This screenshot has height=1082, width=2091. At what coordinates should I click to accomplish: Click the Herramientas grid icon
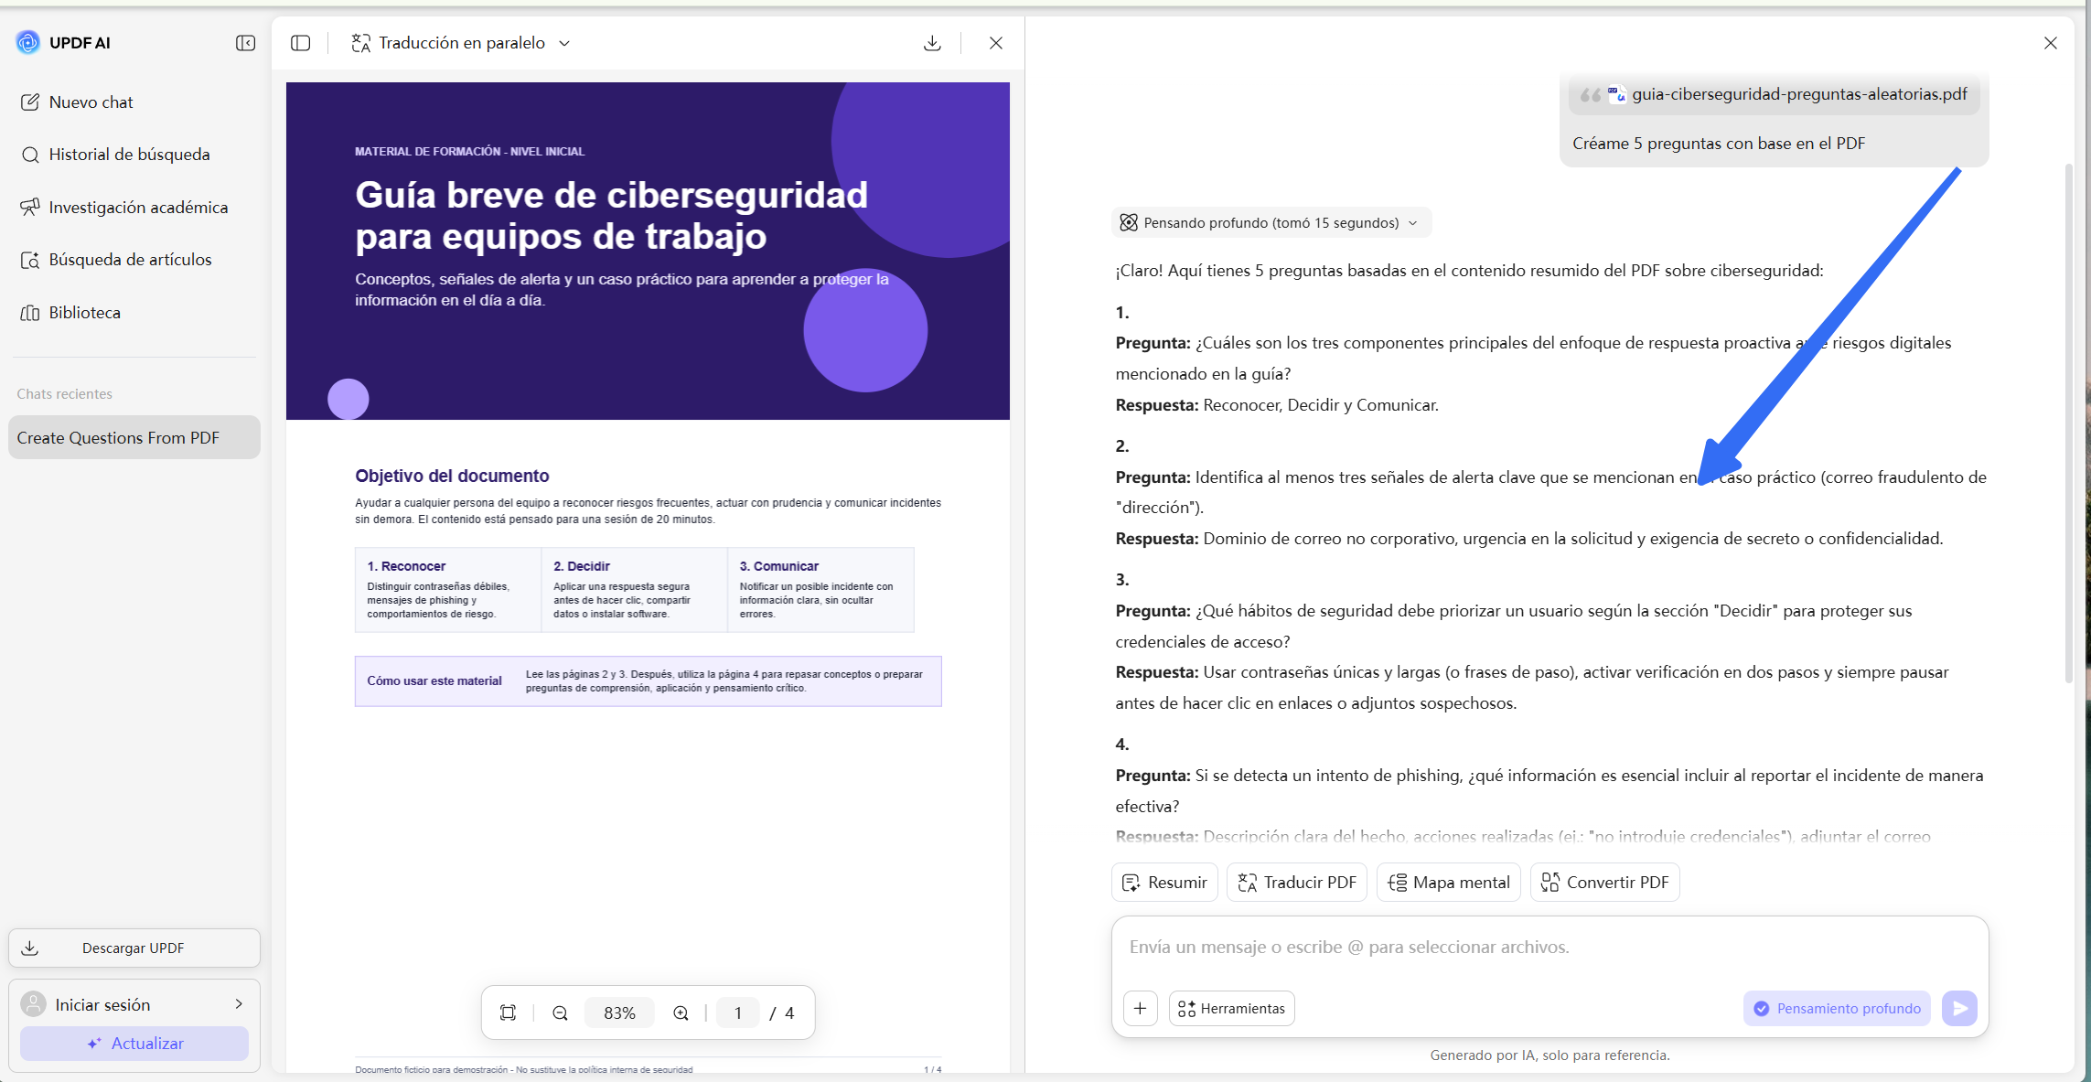(1186, 1009)
